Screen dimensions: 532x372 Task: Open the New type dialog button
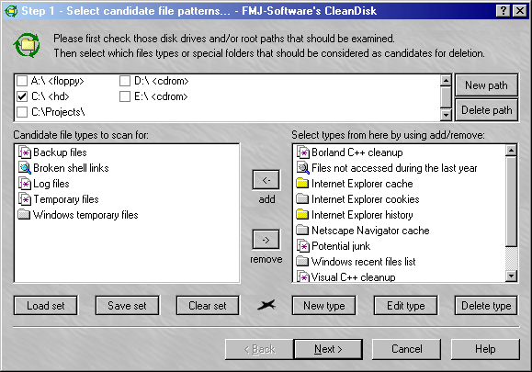pos(324,306)
